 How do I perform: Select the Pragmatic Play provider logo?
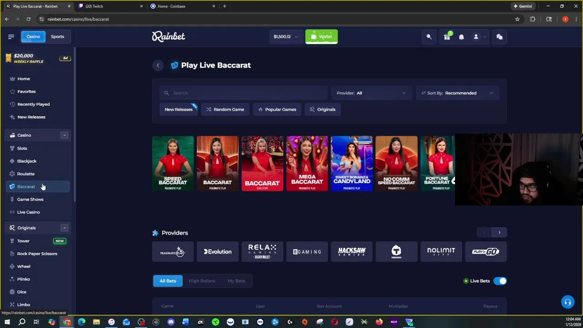pos(173,251)
